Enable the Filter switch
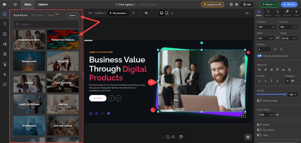The height and width of the screenshot is (143, 301). pos(259,135)
